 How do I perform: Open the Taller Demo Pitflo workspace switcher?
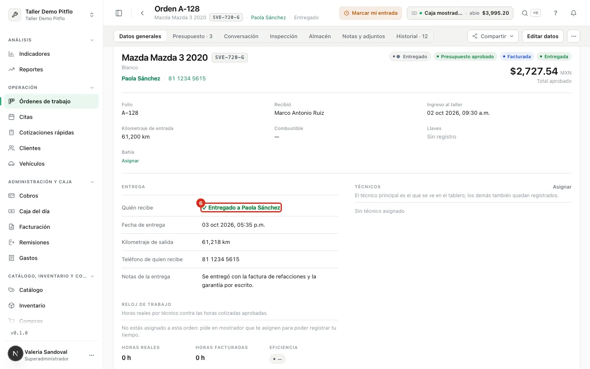click(52, 15)
